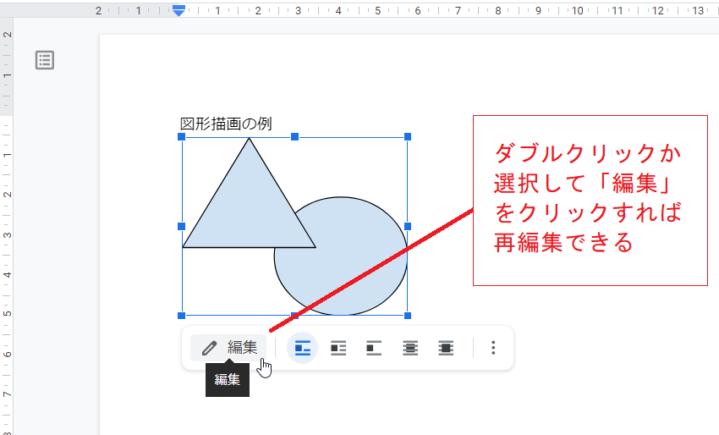The image size is (719, 435).
Task: Select the break text layout icon
Action: (374, 348)
